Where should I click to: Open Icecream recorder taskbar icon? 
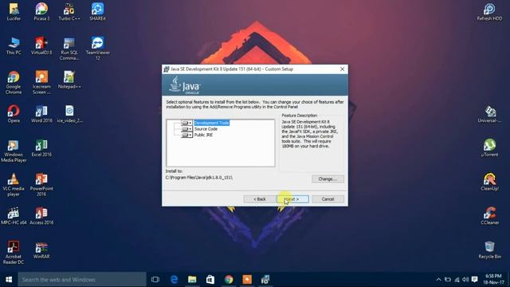(x=247, y=280)
